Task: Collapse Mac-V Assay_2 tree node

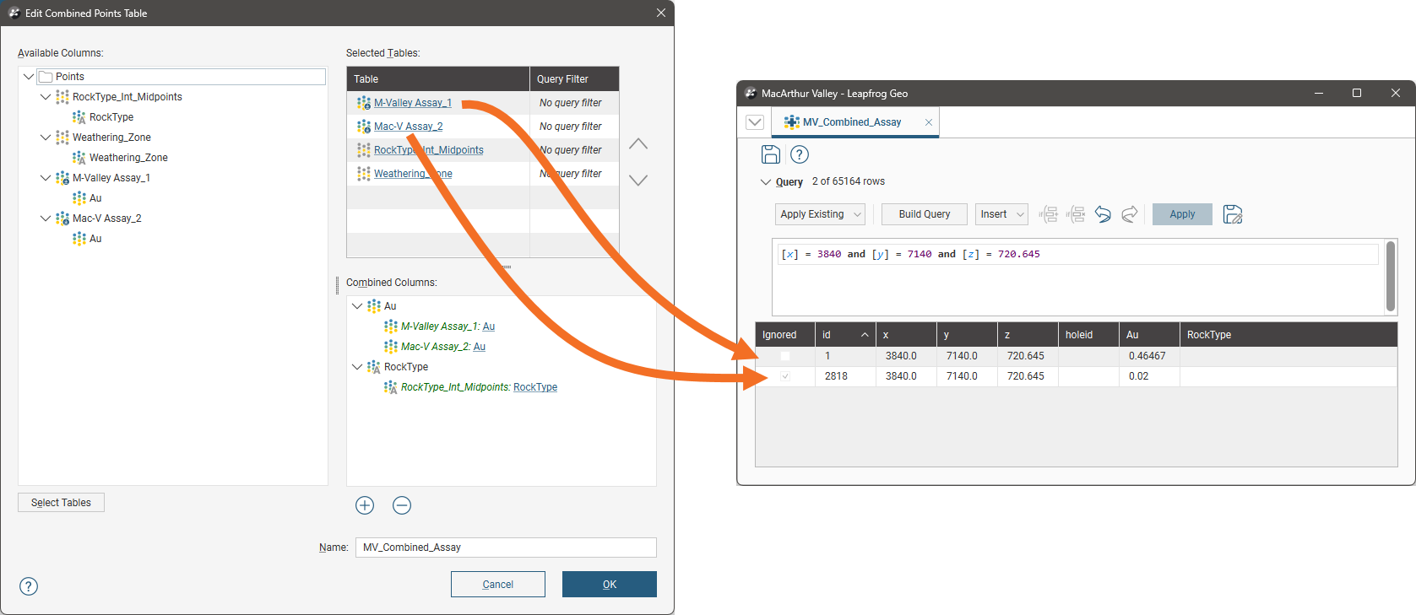Action: 46,218
